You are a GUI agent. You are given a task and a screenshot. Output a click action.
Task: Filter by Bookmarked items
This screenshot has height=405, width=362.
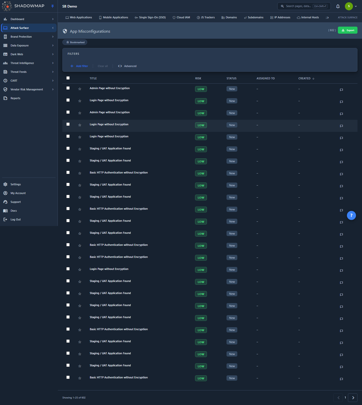[x=75, y=42]
